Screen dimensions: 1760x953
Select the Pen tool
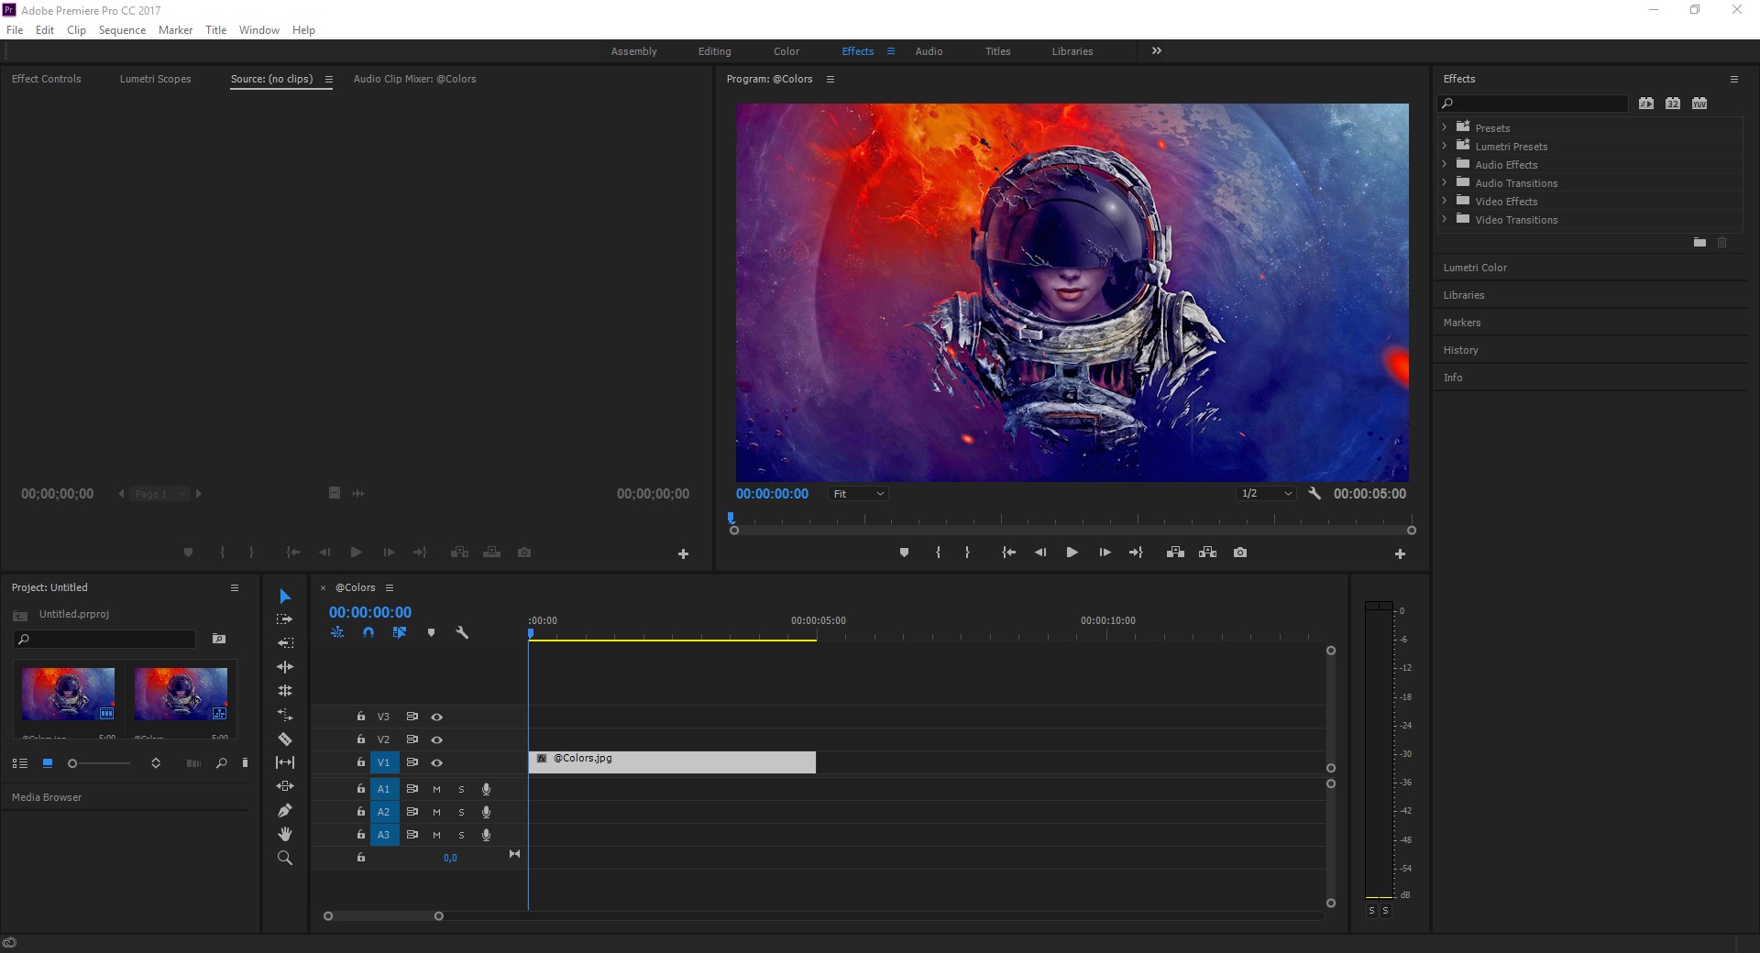pyautogui.click(x=285, y=810)
